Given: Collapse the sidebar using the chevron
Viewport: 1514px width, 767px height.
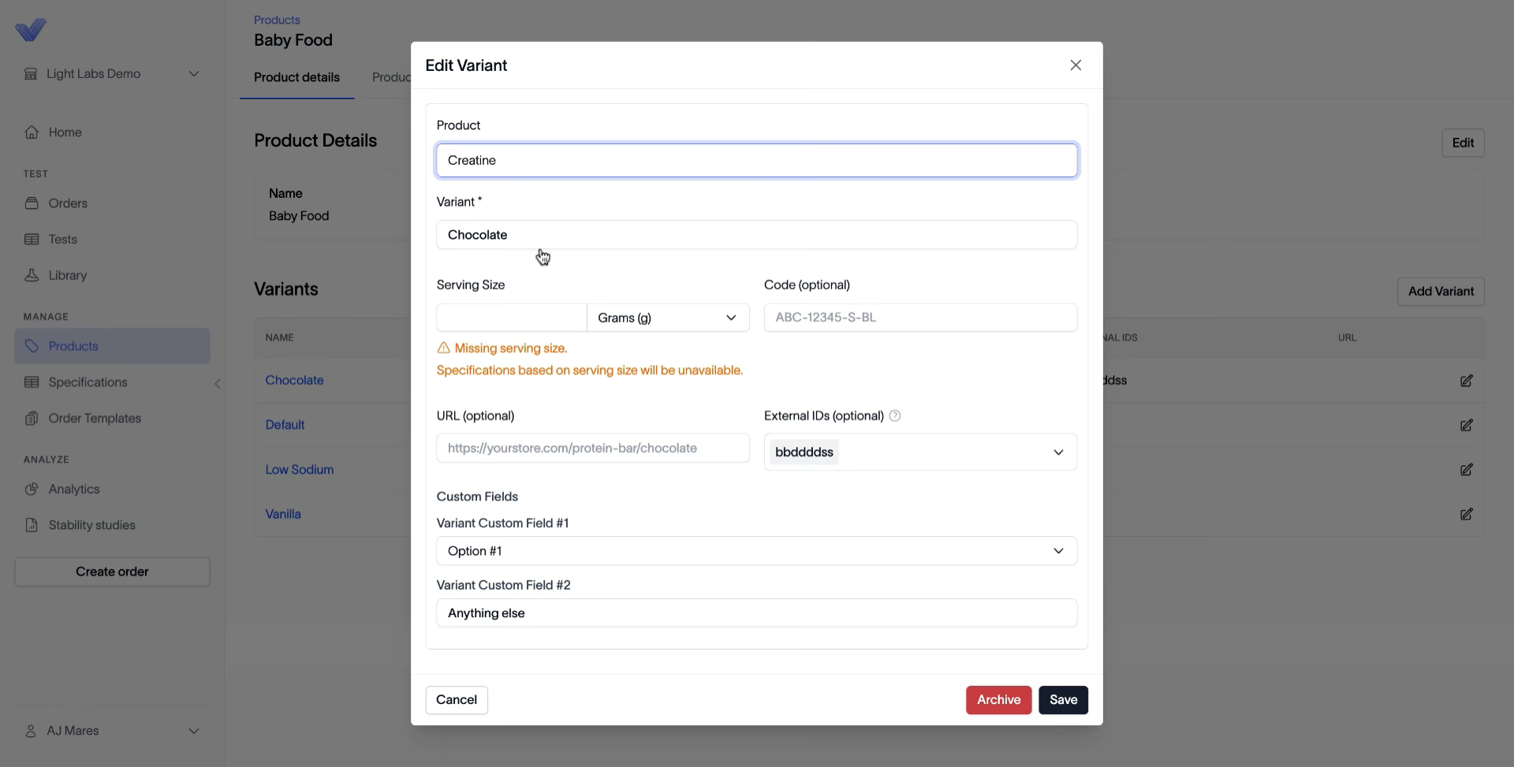Looking at the screenshot, I should 218,384.
